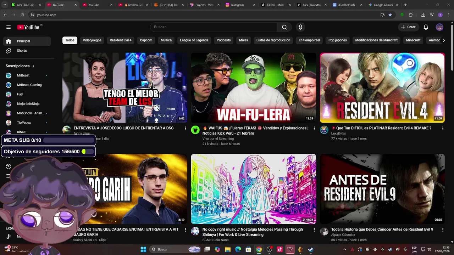
Task: Open the YouTube hamburger guide menu
Action: point(9,27)
